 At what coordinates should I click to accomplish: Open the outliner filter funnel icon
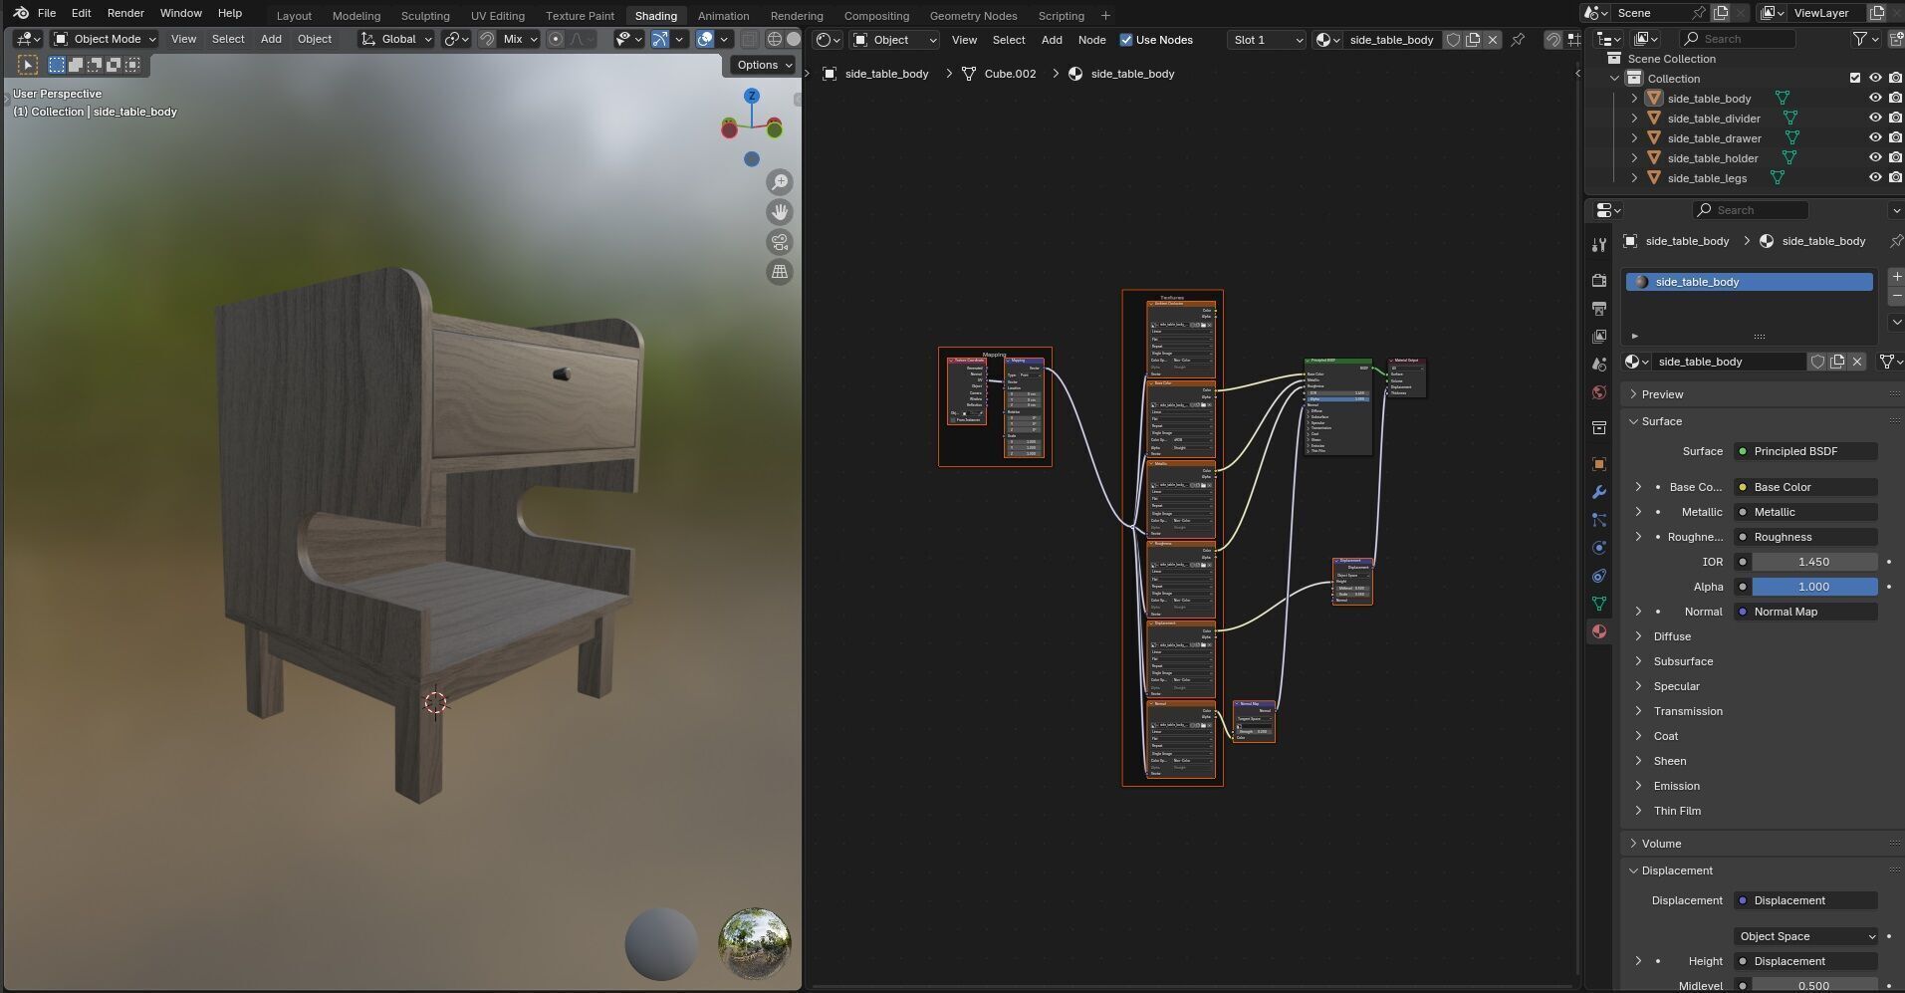(x=1859, y=39)
